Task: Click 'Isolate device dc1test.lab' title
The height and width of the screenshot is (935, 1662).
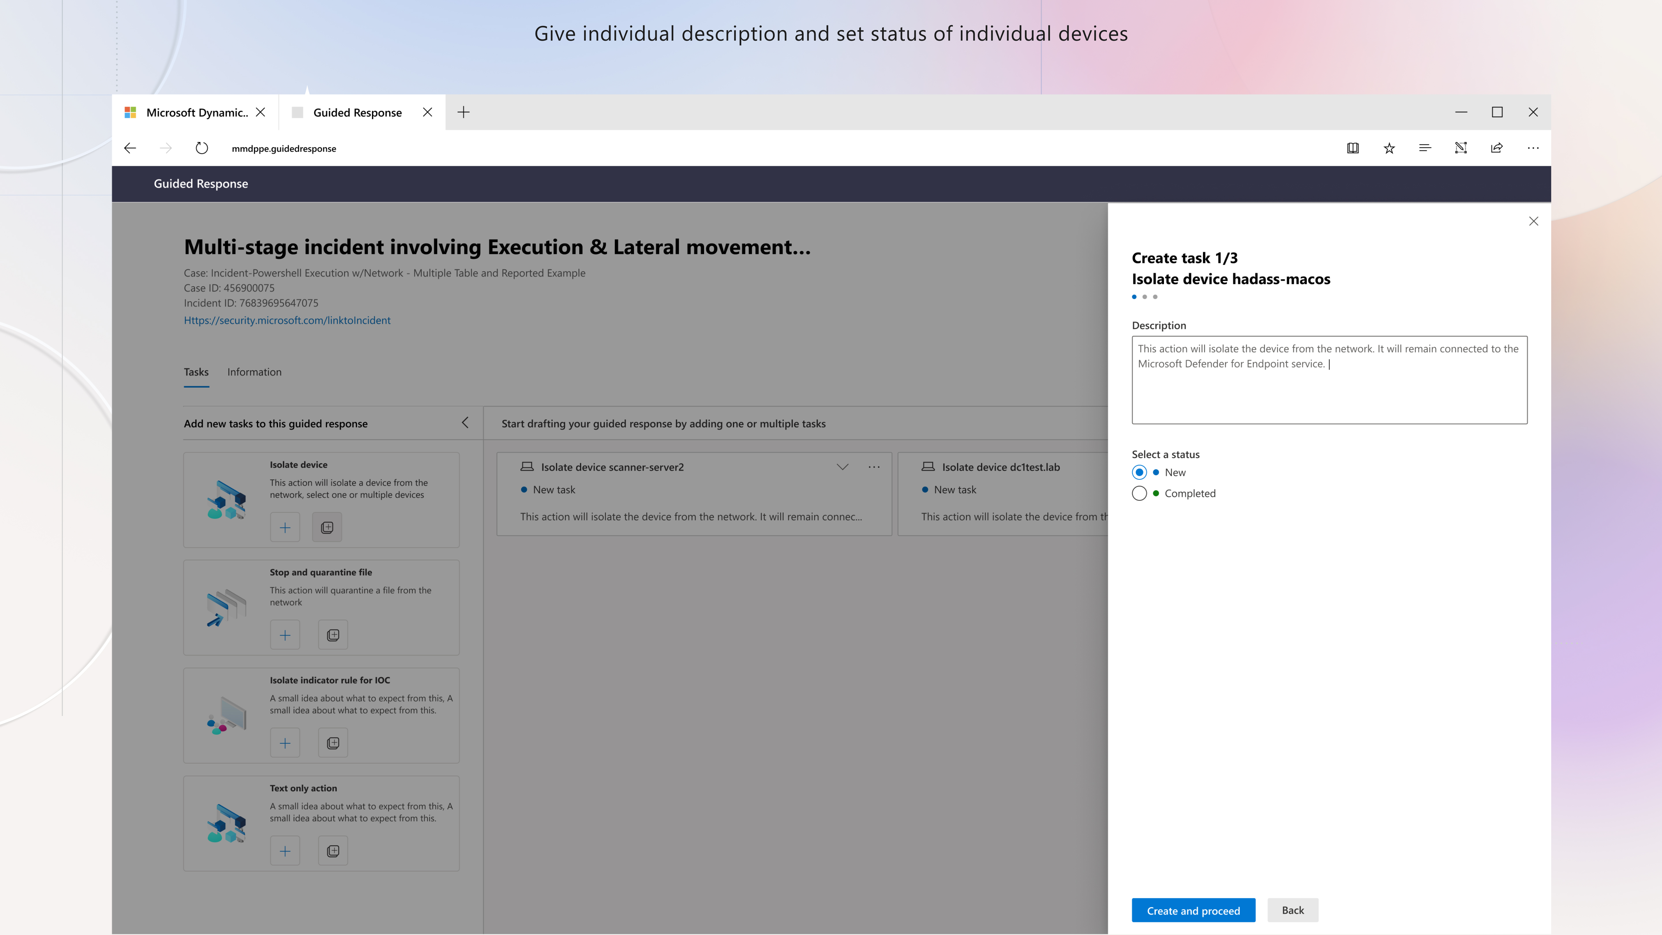Action: point(1001,467)
